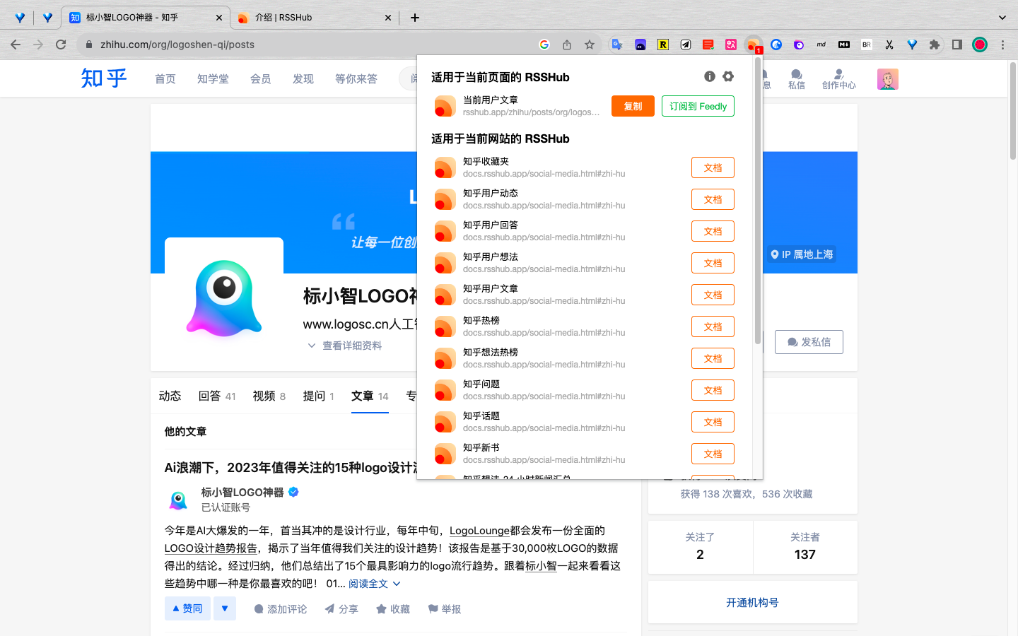The height and width of the screenshot is (636, 1018).
Task: Click the downvote arrow button
Action: (225, 608)
